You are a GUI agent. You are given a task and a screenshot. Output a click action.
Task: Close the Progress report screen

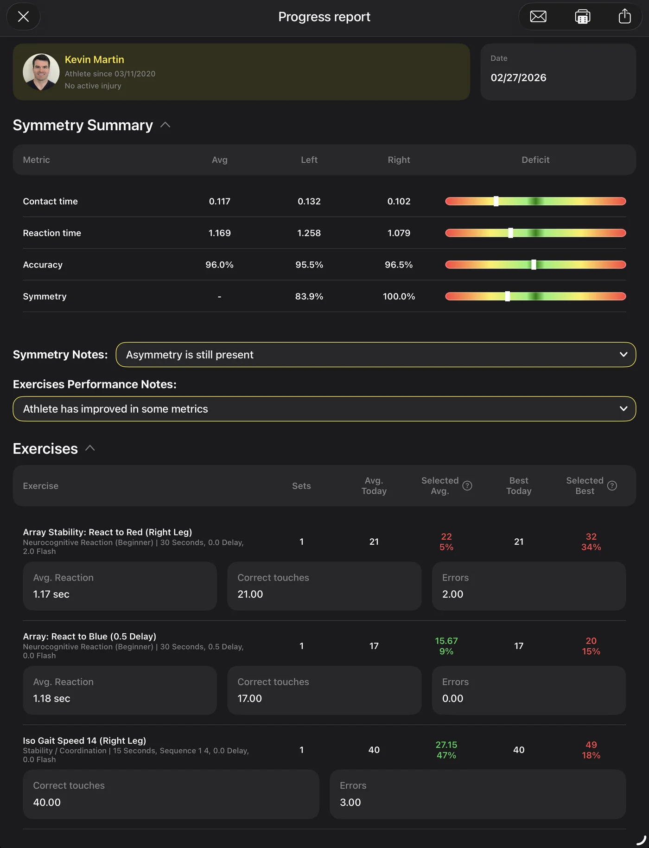23,17
